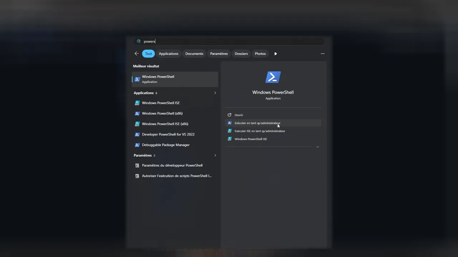
Task: Expand the Paramètres section chevron
Action: pos(215,155)
